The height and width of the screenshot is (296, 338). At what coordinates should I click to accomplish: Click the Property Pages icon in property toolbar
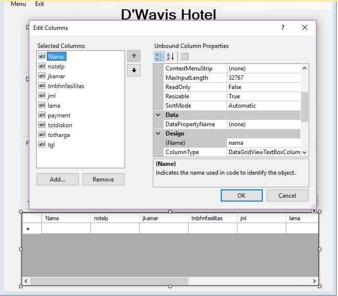coord(185,57)
